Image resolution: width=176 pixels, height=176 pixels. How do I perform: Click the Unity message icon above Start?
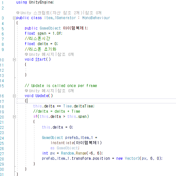(x=26, y=54)
